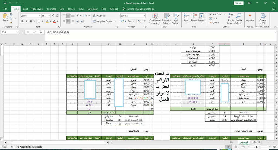This screenshot has height=150, width=278.
Task: Click the Insert Function fx icon
Action: point(41,32)
